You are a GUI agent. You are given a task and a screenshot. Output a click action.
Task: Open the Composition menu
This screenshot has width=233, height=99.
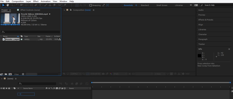pos(18,1)
